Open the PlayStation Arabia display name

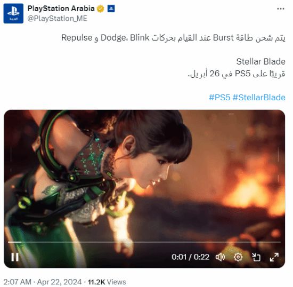61,9
